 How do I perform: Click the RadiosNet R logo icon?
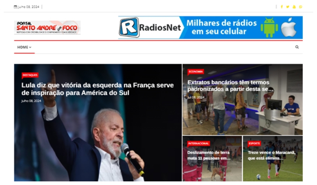pos(129,28)
